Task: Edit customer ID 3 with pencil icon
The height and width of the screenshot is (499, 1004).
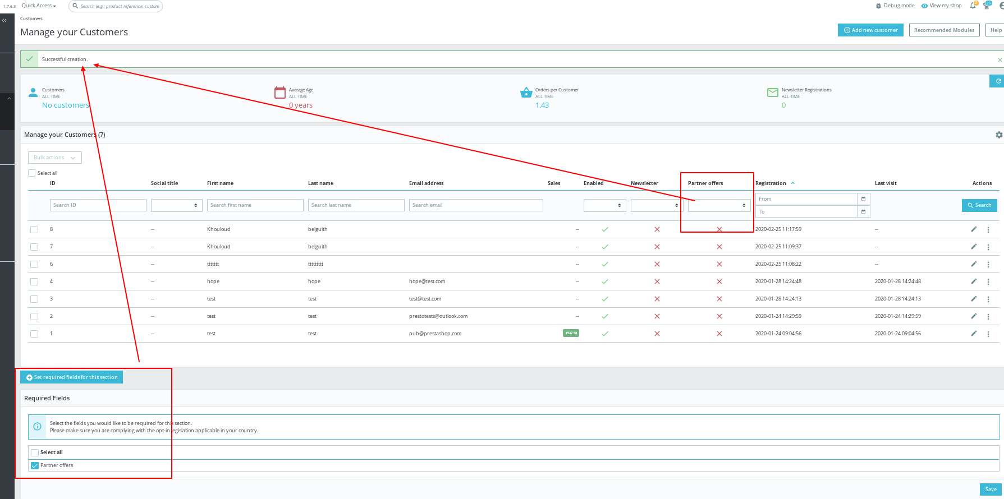Action: click(x=974, y=299)
